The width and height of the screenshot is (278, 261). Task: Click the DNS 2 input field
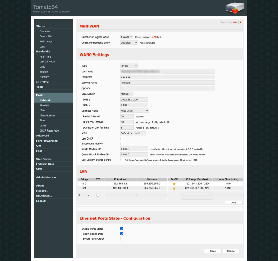point(134,105)
